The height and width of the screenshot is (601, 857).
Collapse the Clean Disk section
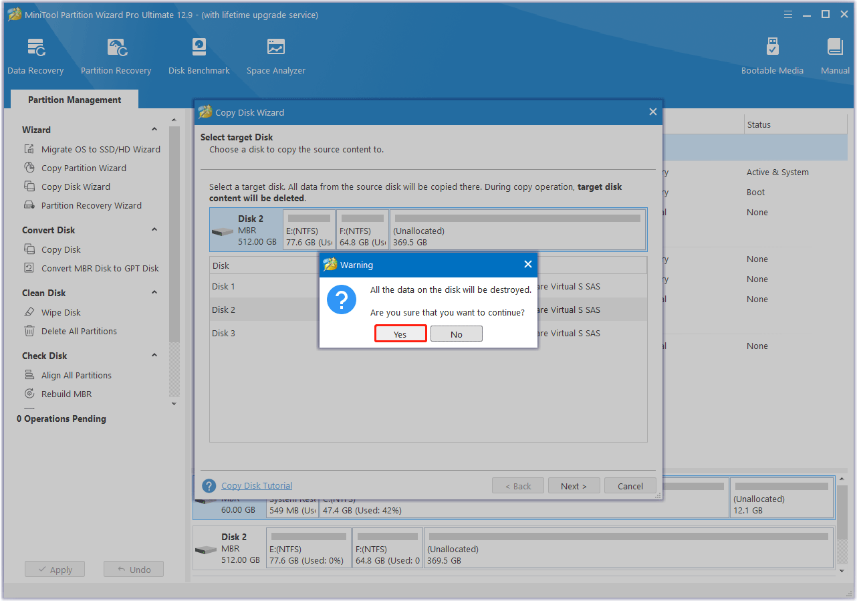[x=154, y=293]
